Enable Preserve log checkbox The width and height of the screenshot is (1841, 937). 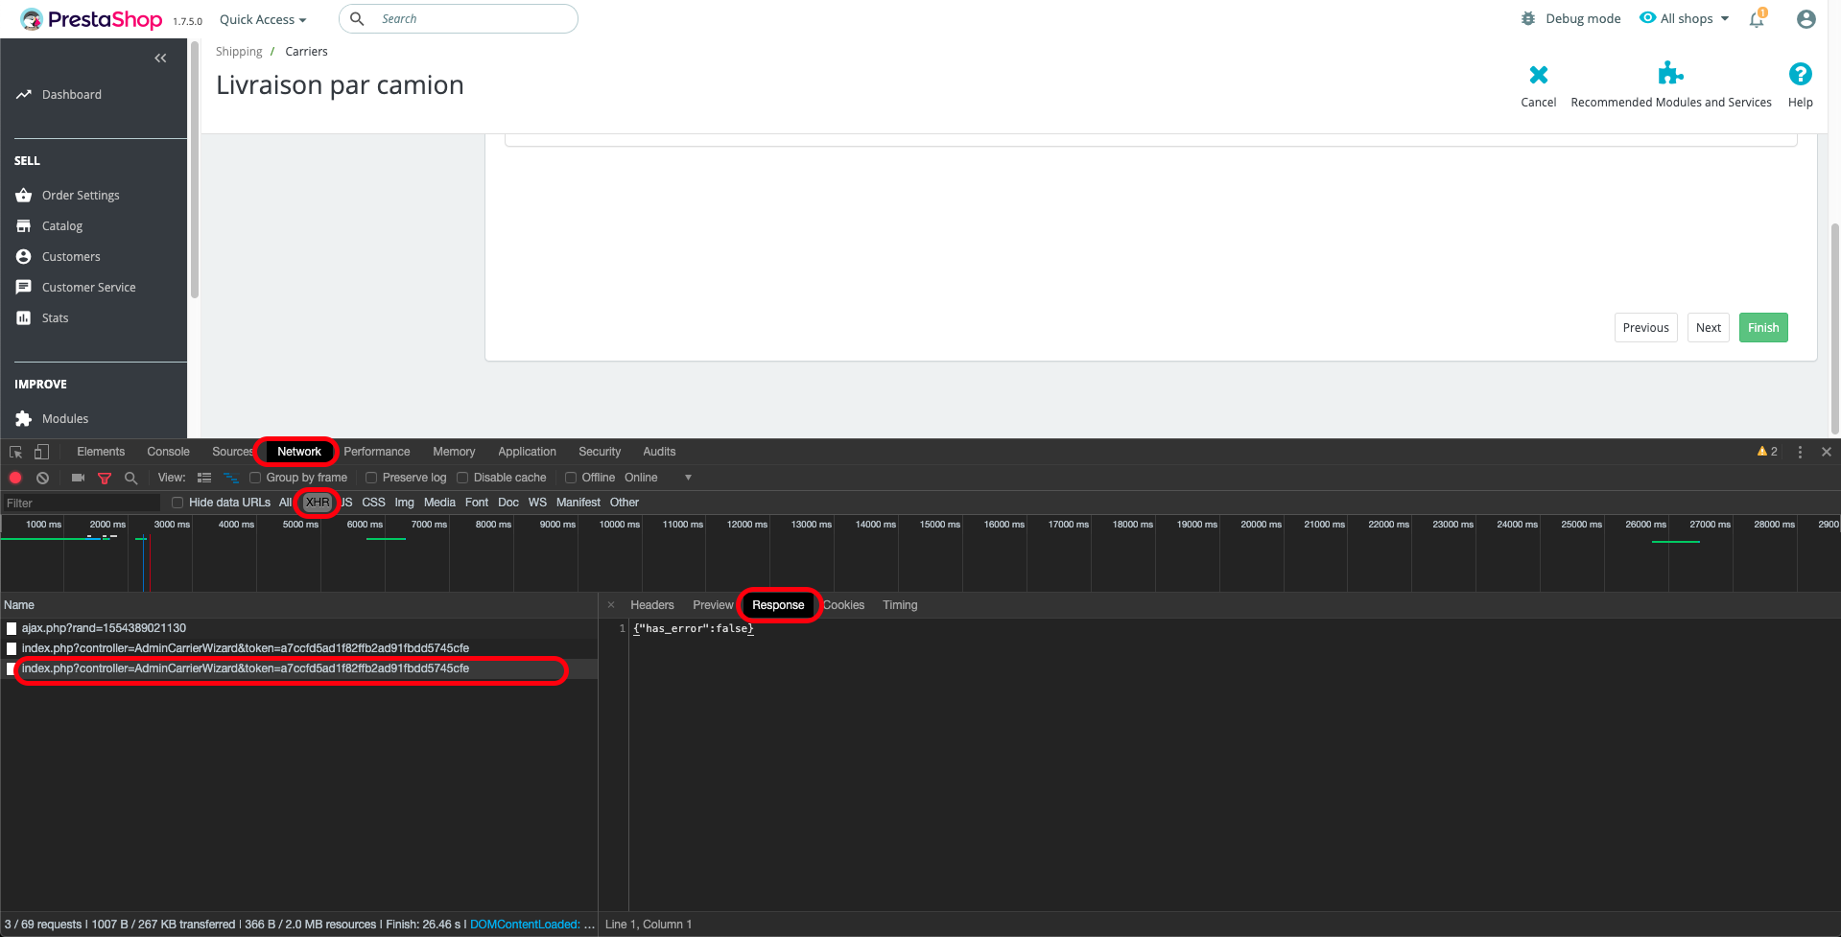click(x=371, y=478)
